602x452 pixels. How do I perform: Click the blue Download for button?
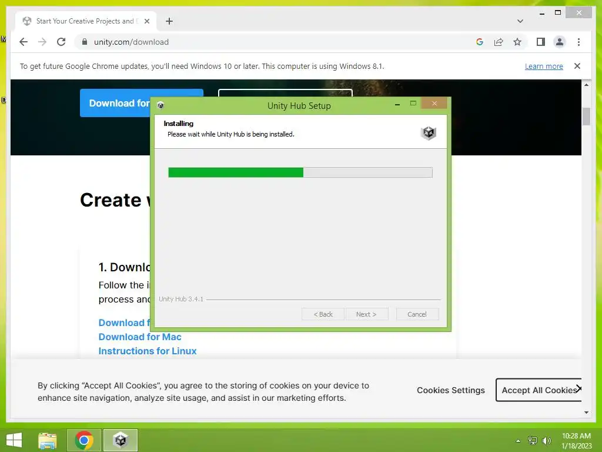115,103
